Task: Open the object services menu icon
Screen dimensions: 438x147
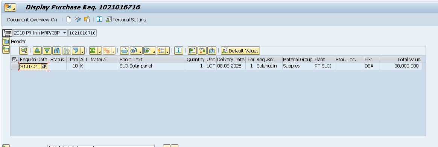Action: (10, 7)
